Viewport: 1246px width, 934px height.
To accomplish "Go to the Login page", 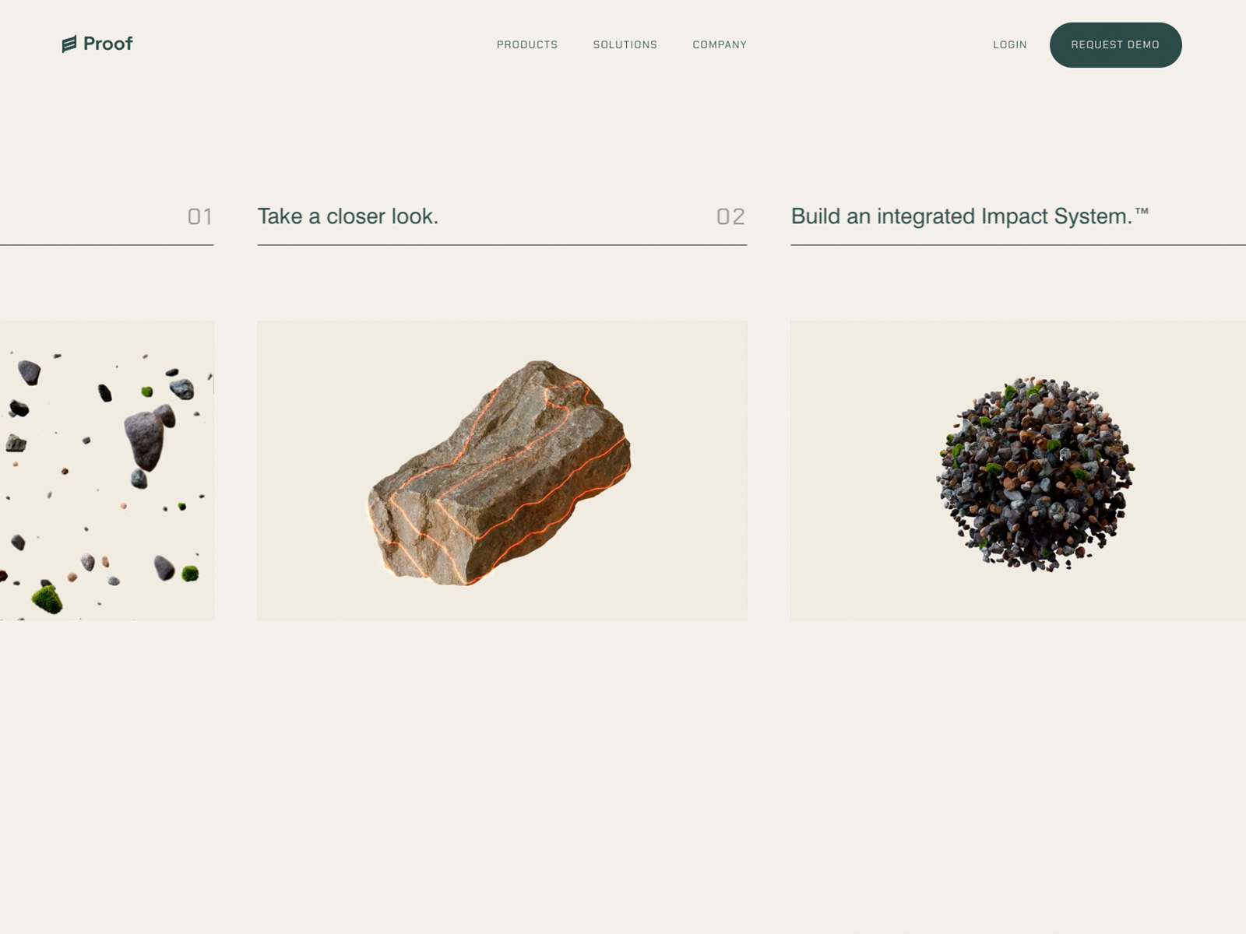I will pos(1009,45).
